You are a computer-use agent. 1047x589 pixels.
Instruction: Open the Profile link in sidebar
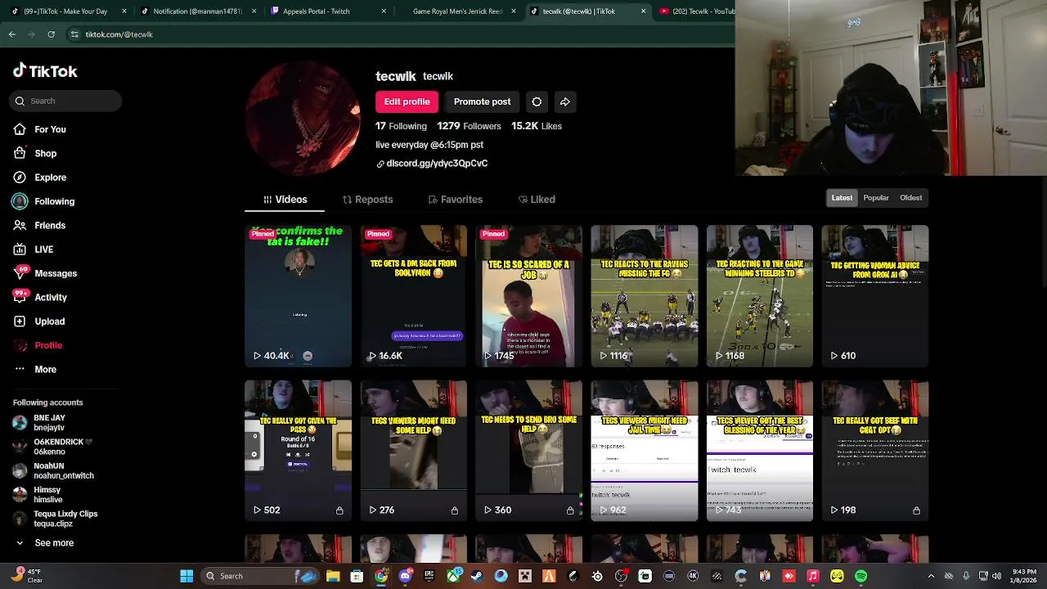tap(38, 345)
